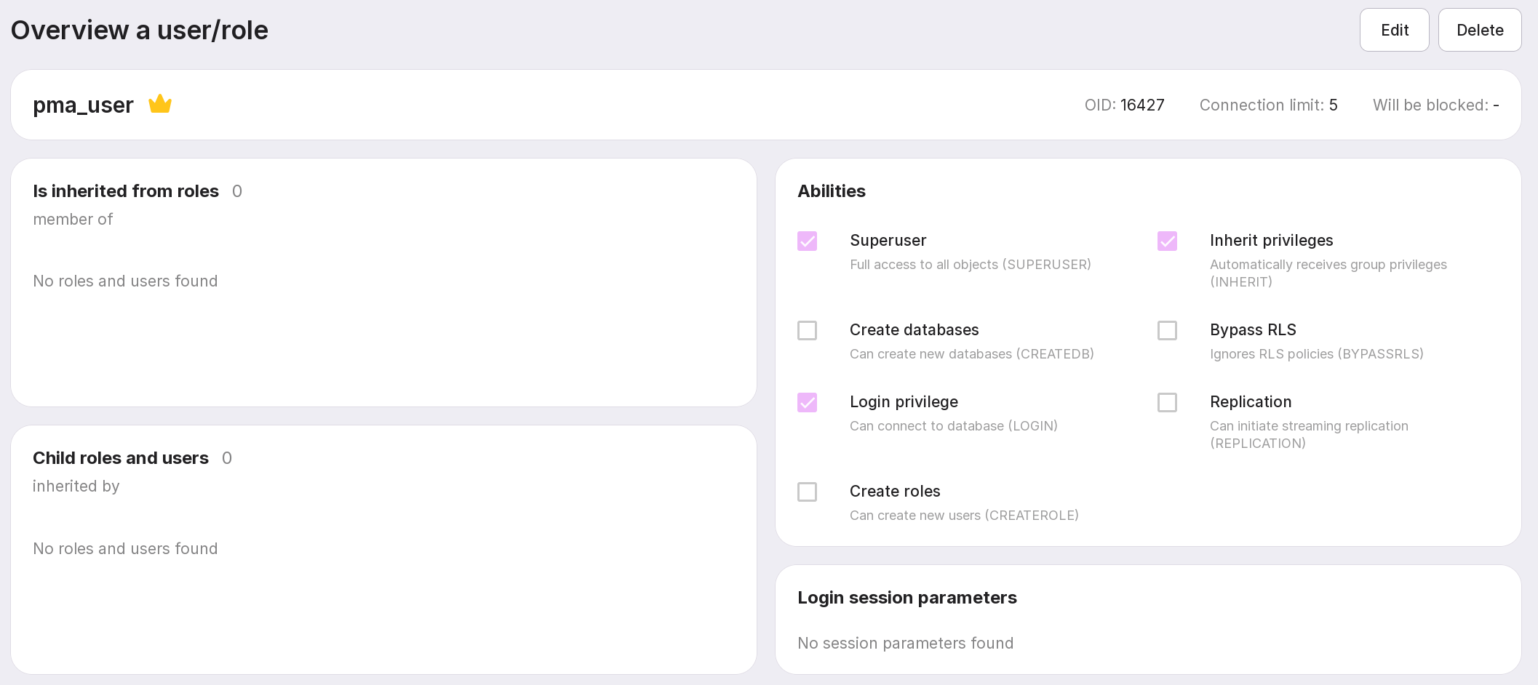Check the Replication checkbox

[1167, 403]
